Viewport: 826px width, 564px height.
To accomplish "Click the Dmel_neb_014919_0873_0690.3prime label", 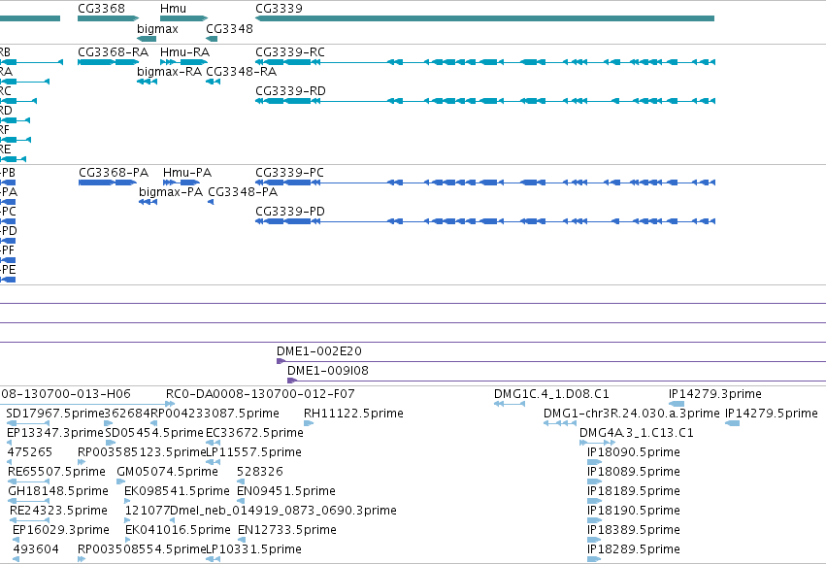I will [283, 511].
